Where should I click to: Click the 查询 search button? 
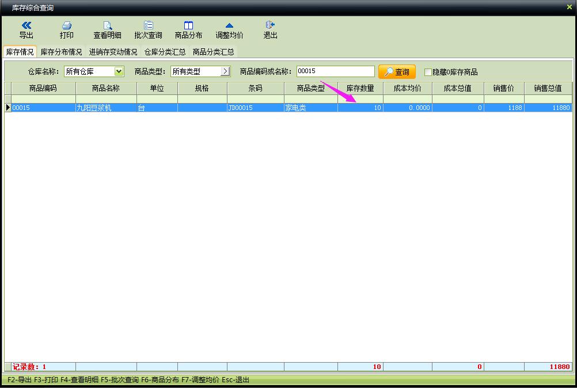pyautogui.click(x=397, y=72)
